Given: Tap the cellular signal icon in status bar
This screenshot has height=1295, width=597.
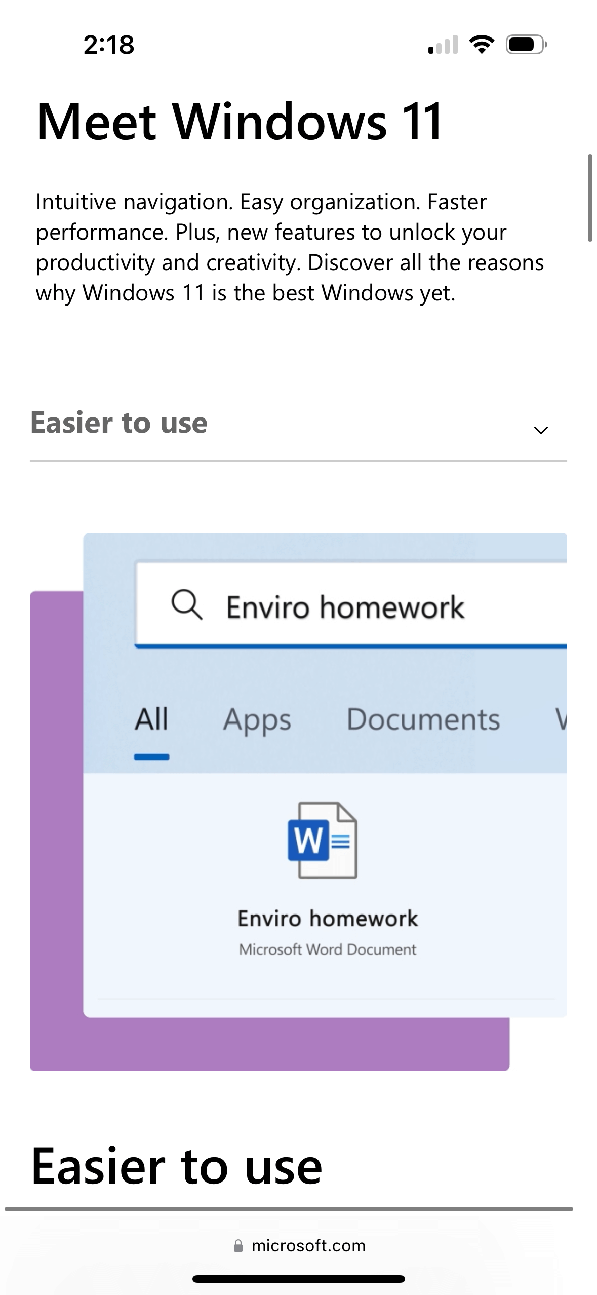Looking at the screenshot, I should click(x=443, y=45).
